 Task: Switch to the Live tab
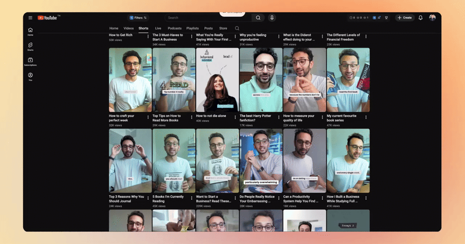158,29
